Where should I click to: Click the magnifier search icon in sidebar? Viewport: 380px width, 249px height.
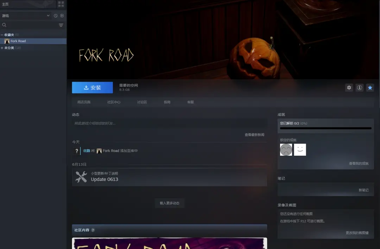click(4, 25)
